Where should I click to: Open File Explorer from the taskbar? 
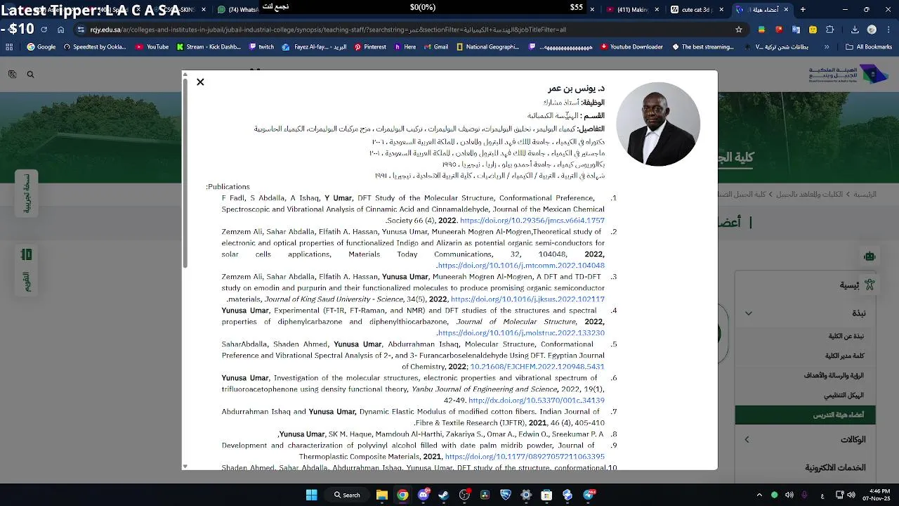tap(382, 495)
